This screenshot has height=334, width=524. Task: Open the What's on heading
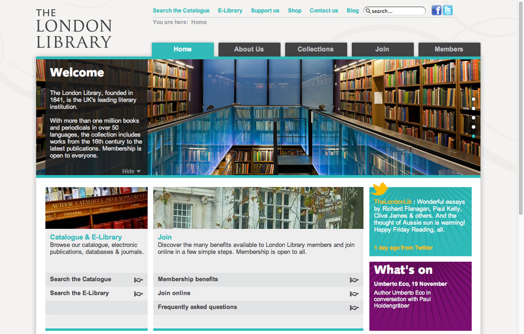(x=403, y=270)
